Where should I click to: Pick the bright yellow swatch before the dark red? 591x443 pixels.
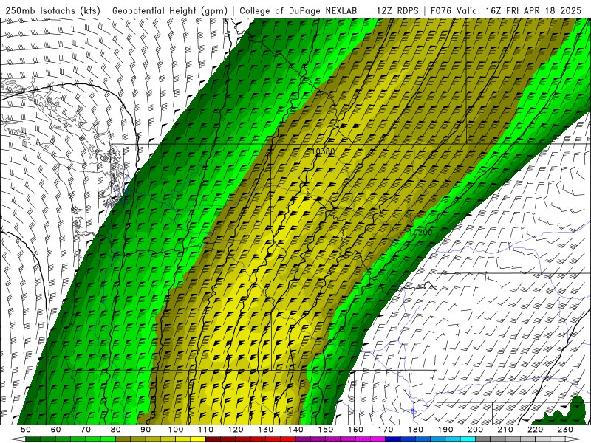tap(198, 439)
